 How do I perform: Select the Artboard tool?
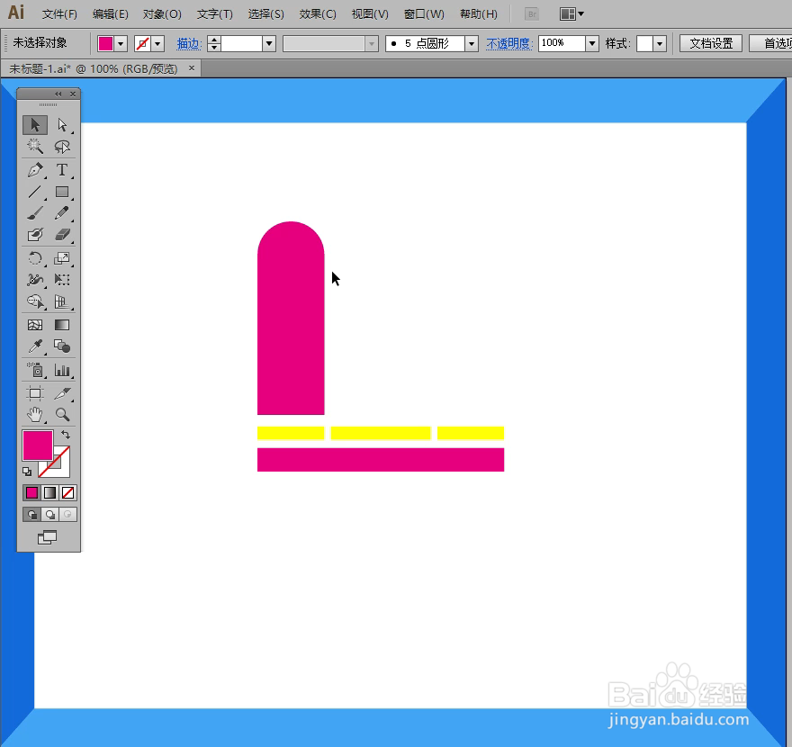pos(35,393)
